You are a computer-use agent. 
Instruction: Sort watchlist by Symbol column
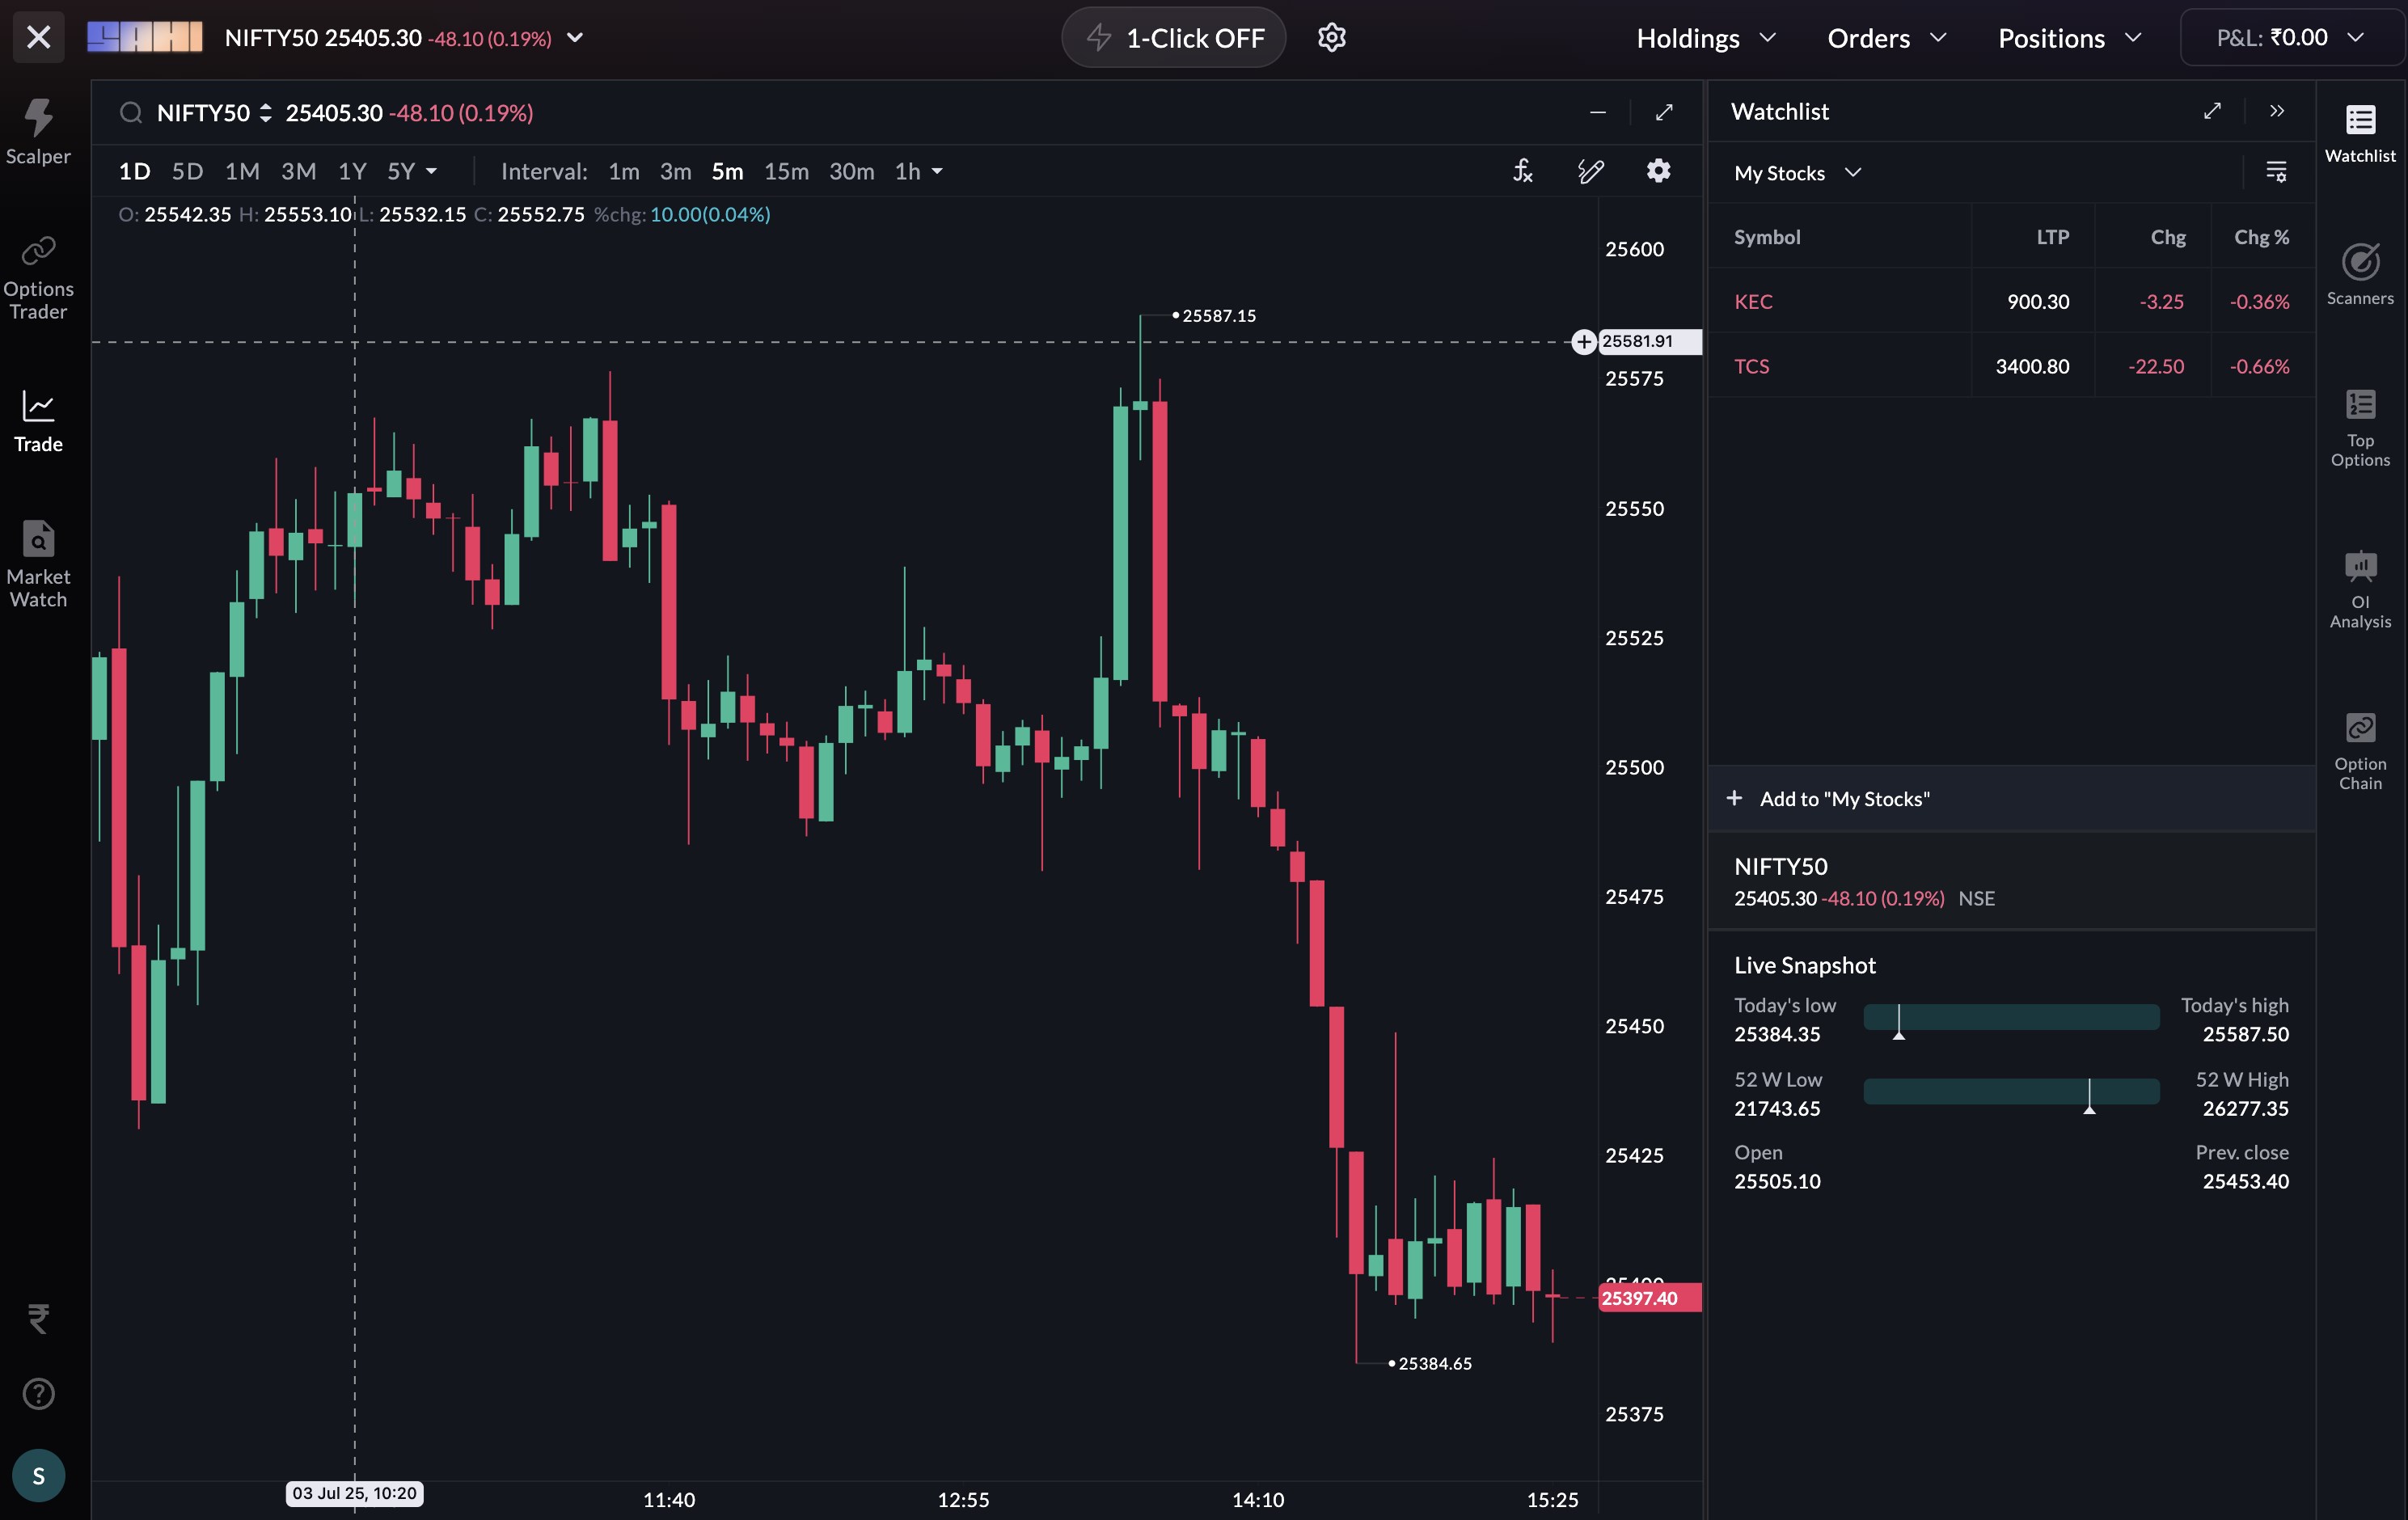pyautogui.click(x=1767, y=237)
